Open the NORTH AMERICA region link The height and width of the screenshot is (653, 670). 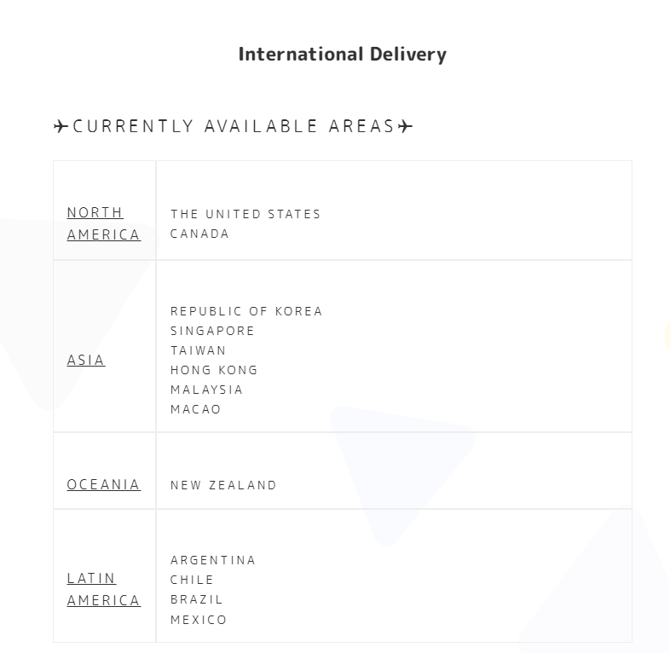[104, 223]
